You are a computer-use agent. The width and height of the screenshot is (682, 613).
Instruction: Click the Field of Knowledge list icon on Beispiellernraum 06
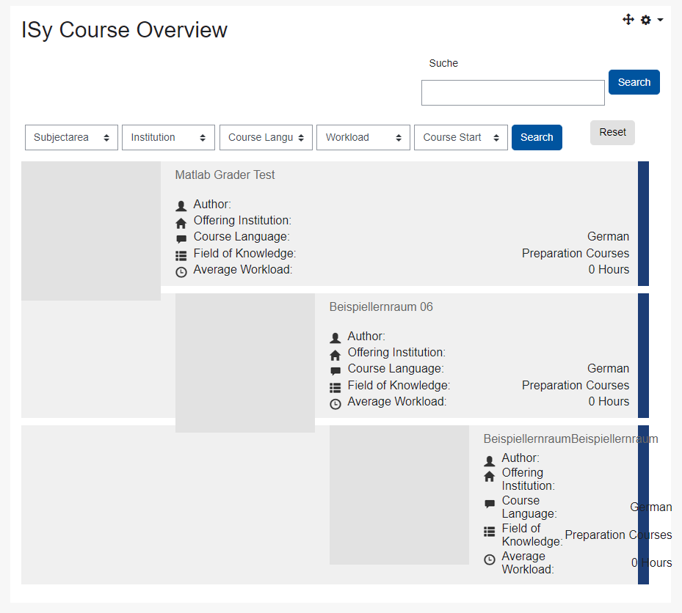(335, 386)
